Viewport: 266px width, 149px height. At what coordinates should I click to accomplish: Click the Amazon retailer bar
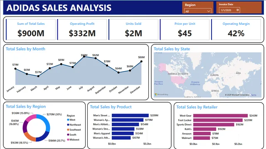(202, 134)
